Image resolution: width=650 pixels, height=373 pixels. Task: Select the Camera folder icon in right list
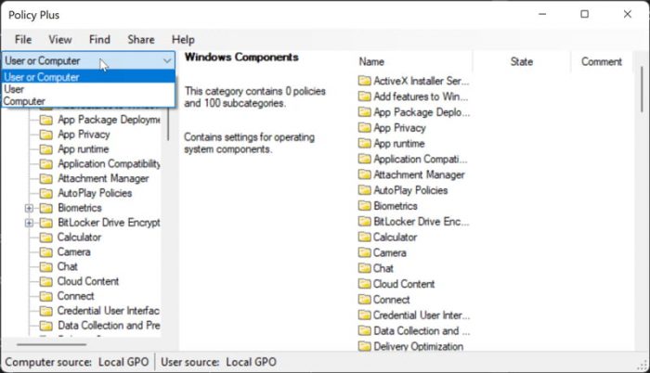pos(364,252)
